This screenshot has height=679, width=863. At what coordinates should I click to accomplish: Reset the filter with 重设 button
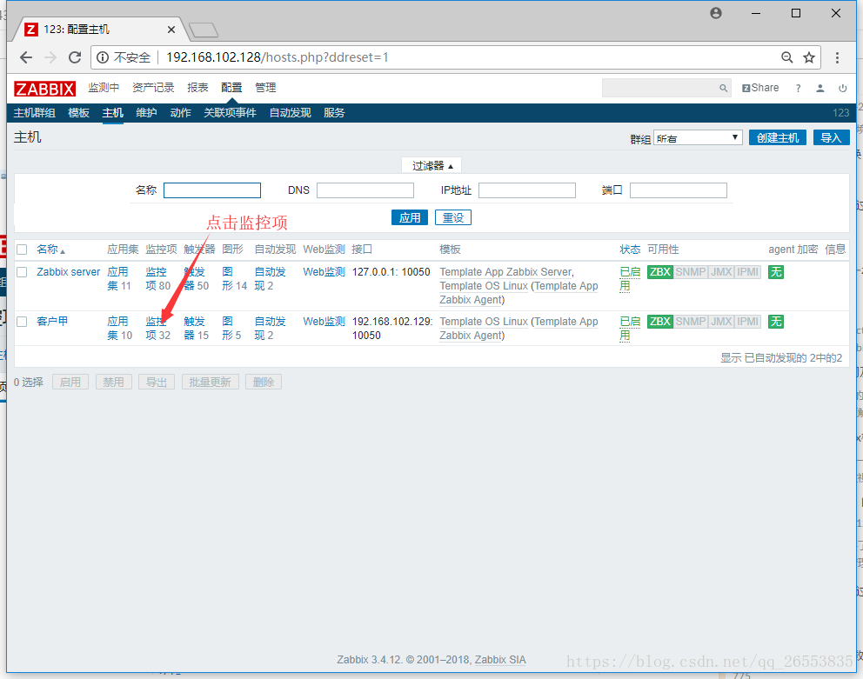tap(453, 218)
